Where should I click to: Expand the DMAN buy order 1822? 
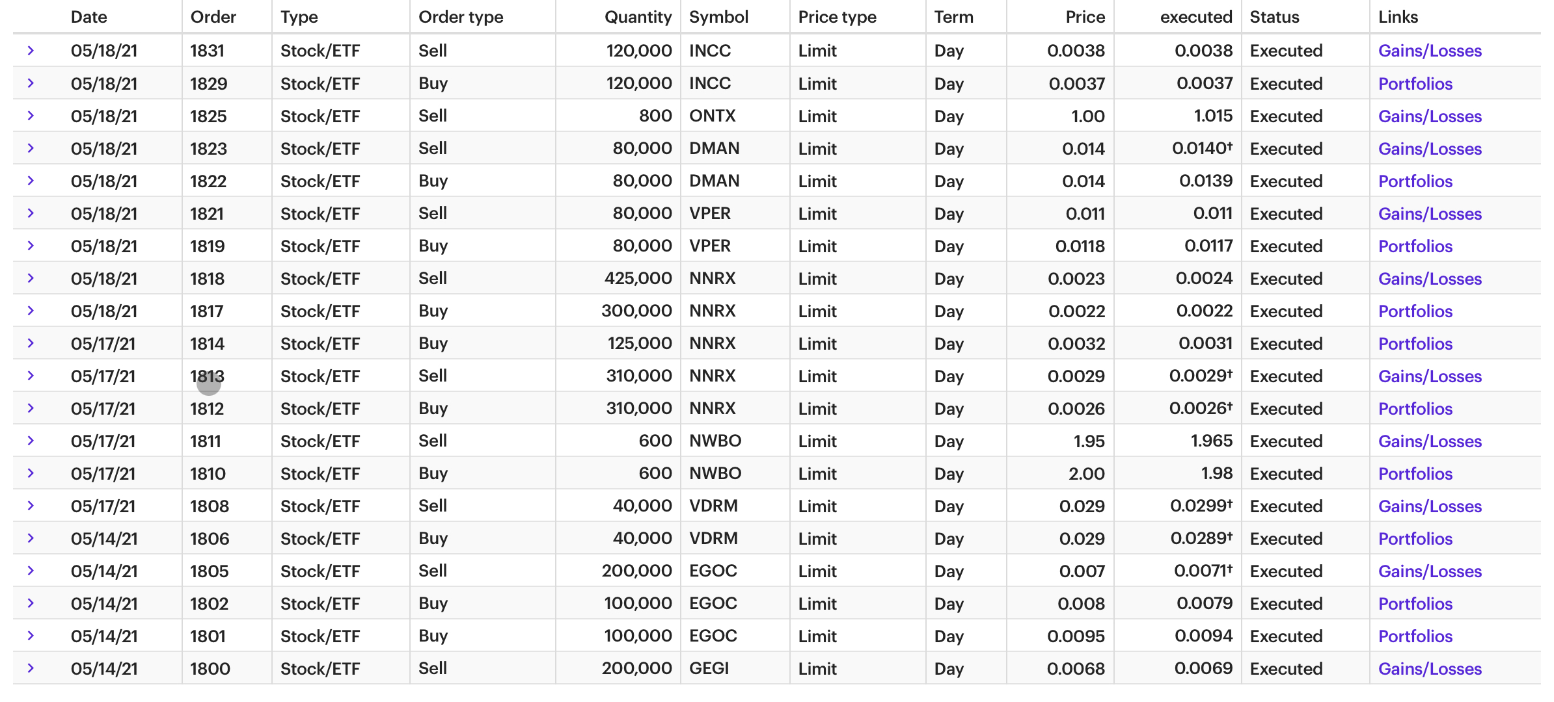(x=31, y=181)
